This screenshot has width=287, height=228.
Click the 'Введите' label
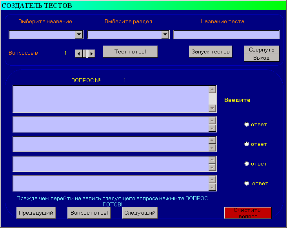237,100
